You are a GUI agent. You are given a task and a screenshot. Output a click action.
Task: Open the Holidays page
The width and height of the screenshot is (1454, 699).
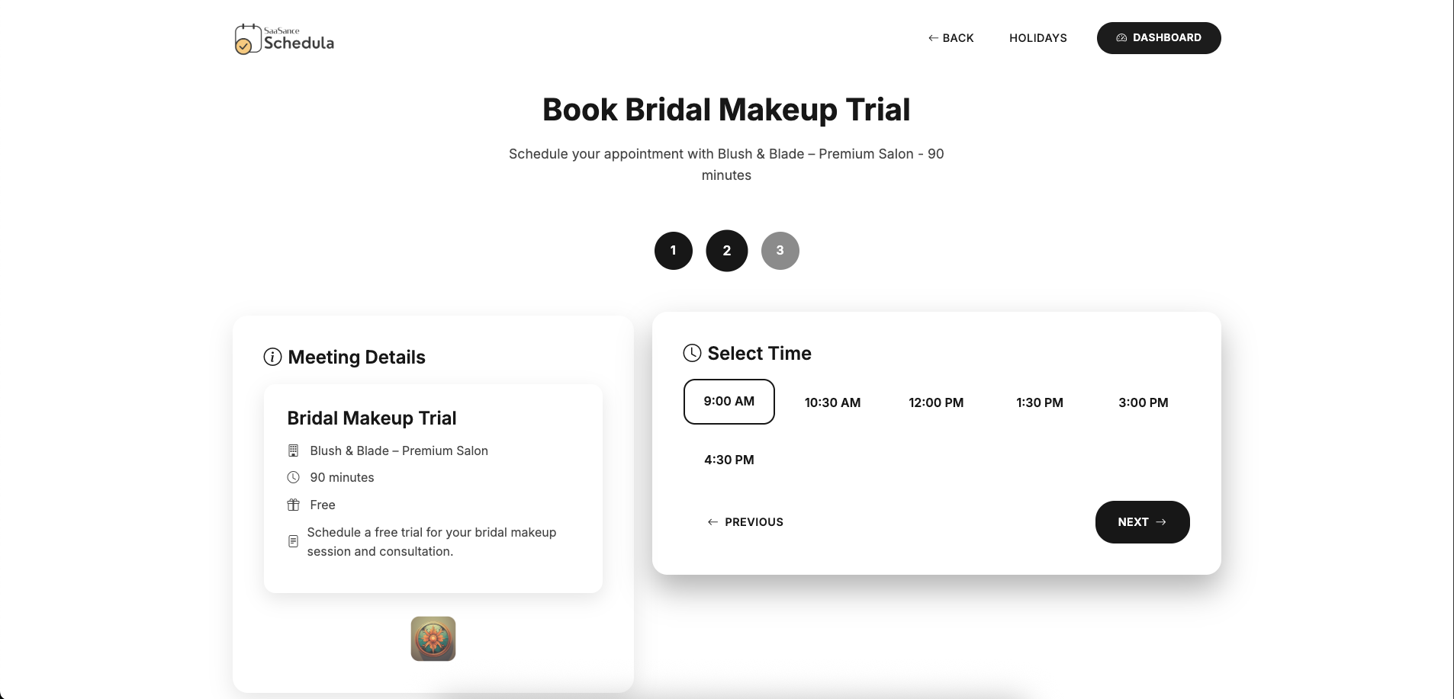coord(1037,37)
